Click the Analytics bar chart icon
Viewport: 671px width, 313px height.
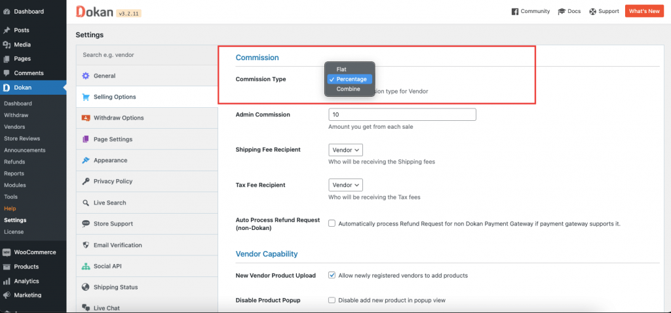coord(7,282)
